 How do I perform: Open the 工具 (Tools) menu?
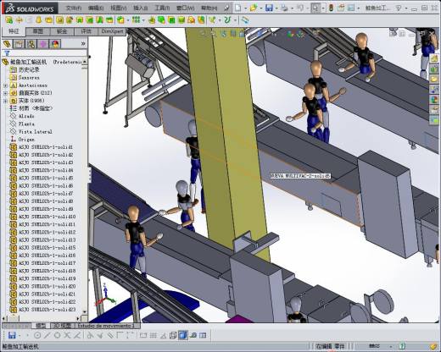tap(162, 8)
